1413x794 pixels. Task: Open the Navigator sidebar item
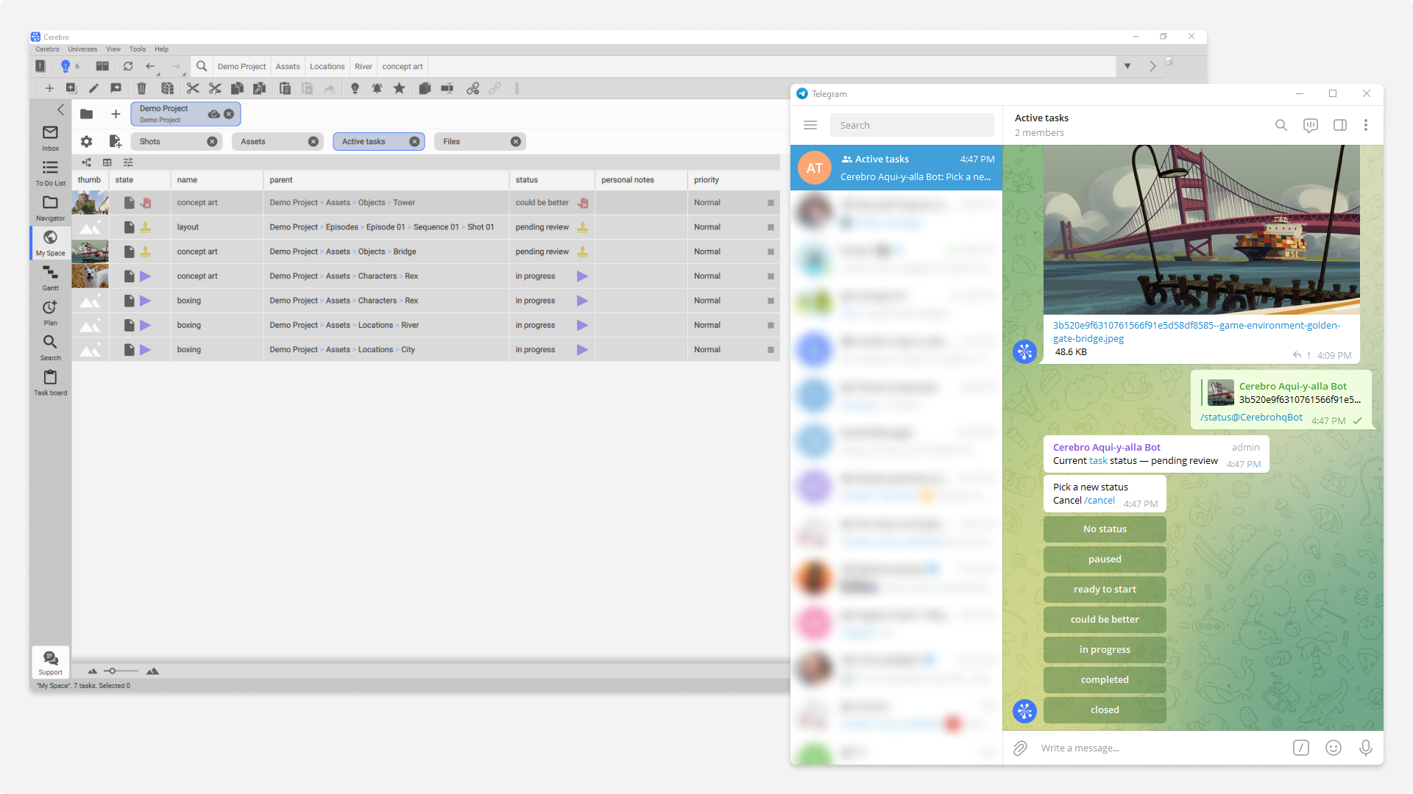[x=50, y=208]
